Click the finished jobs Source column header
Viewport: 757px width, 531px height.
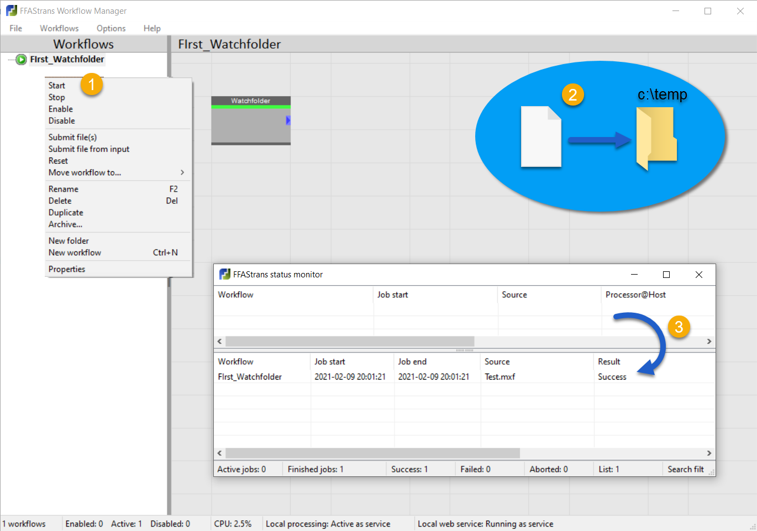pyautogui.click(x=538, y=361)
